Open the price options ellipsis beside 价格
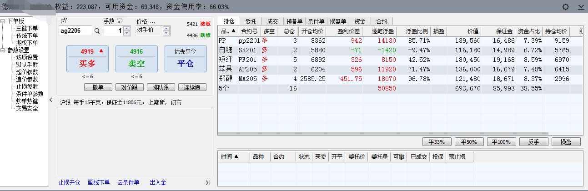This screenshot has height=191, width=588. point(152,21)
